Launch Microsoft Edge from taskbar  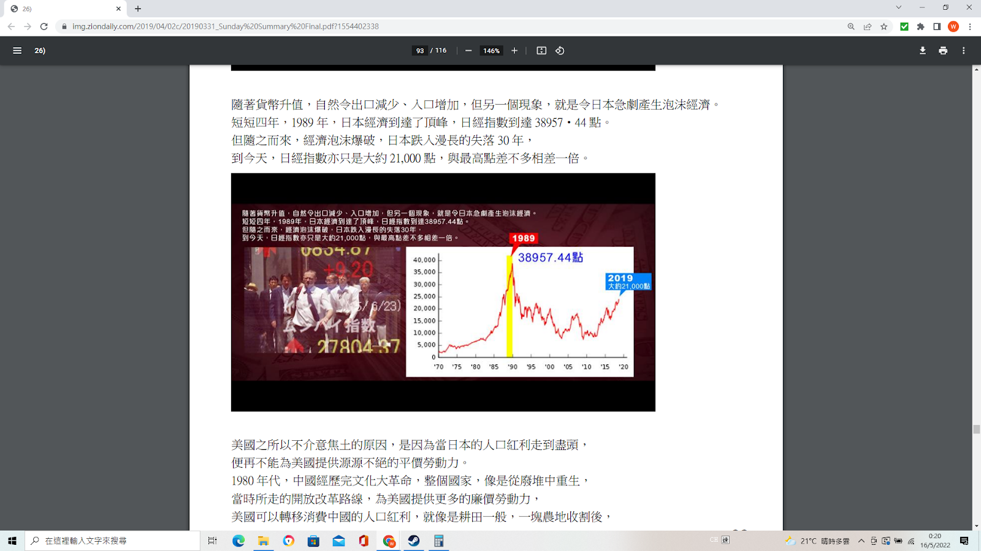[239, 541]
